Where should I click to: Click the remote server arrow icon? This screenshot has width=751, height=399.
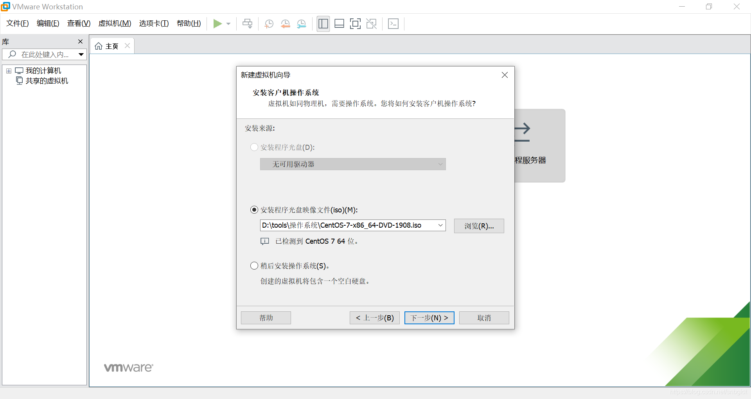pos(522,133)
